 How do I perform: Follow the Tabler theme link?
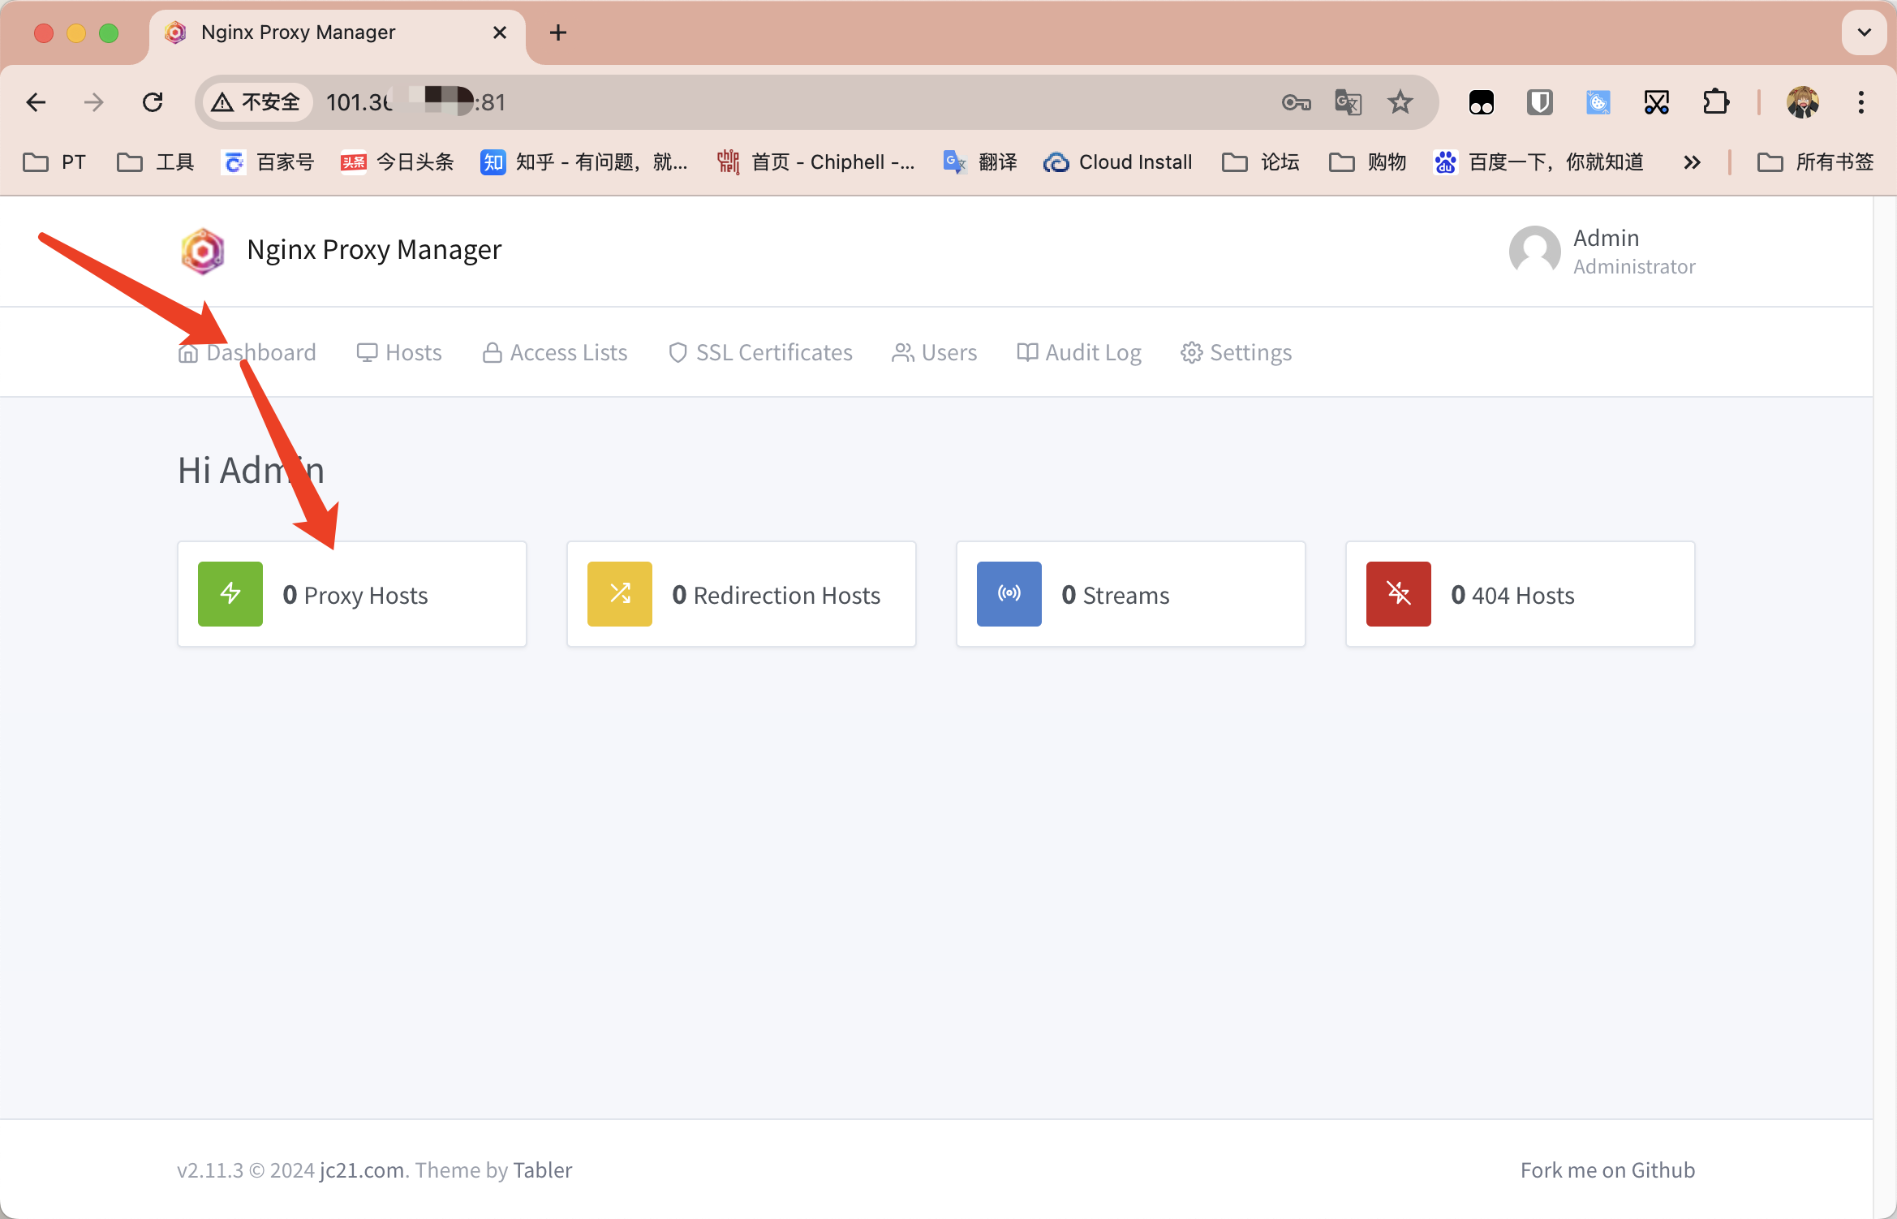(x=543, y=1169)
